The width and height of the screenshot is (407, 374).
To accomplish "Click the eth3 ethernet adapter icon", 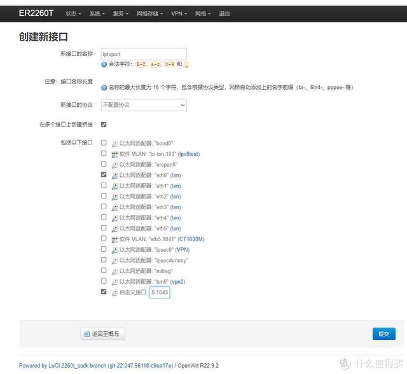I will [x=114, y=207].
